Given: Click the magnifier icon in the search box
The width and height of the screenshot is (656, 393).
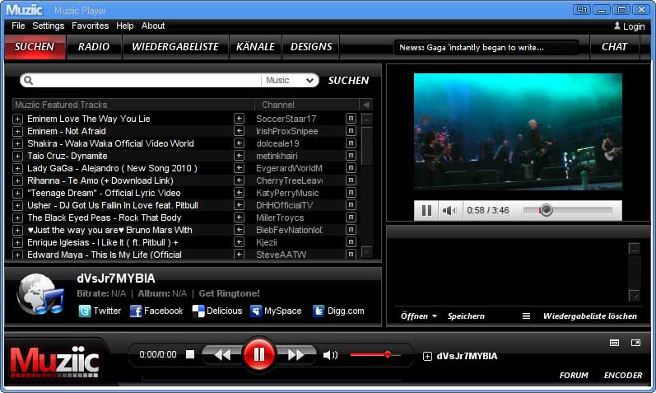Looking at the screenshot, I should pos(28,81).
